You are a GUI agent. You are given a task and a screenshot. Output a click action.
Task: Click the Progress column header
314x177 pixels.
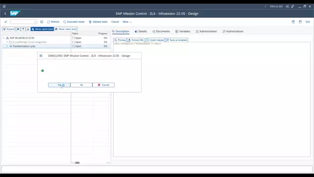[x=103, y=33]
